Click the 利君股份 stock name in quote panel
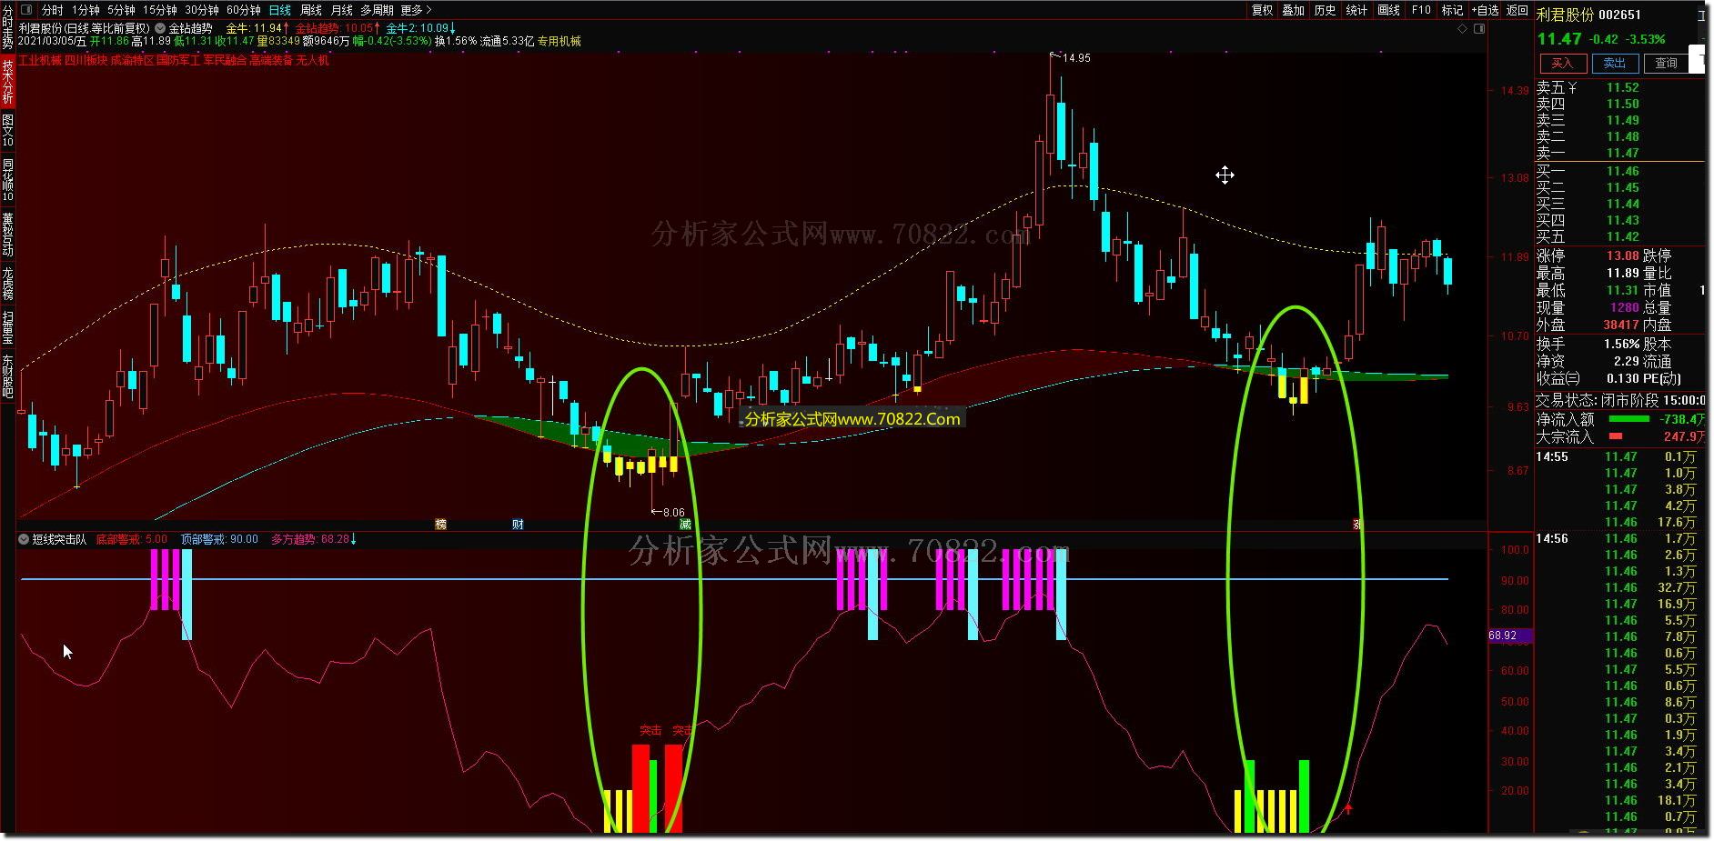The image size is (1714, 841). coord(1566,15)
